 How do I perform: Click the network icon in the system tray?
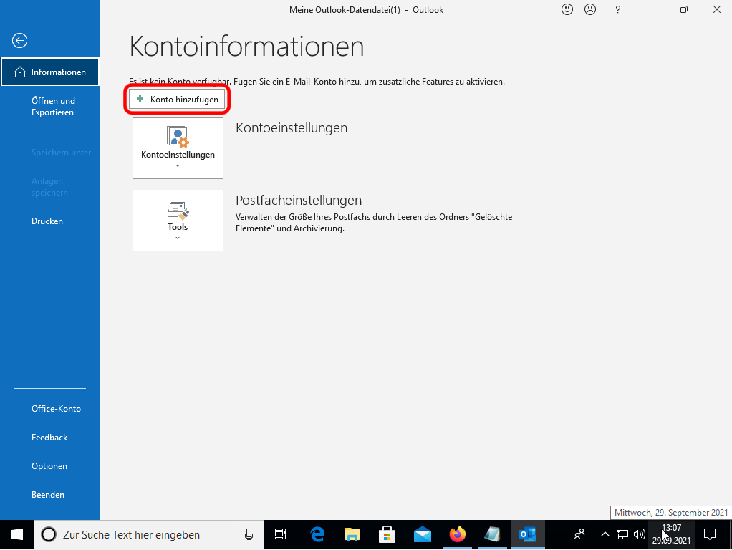pos(622,534)
